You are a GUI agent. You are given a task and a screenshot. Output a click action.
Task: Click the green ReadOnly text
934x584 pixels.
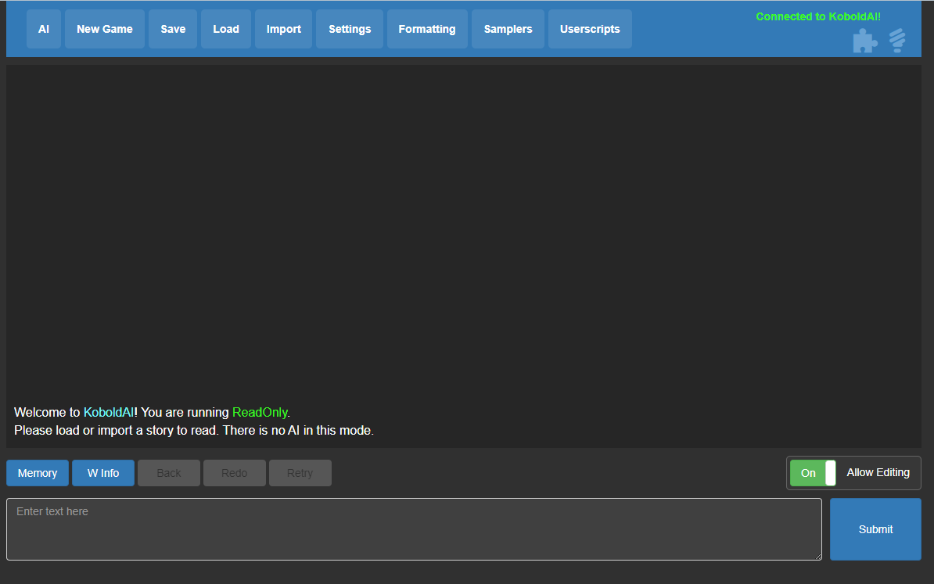pyautogui.click(x=260, y=413)
